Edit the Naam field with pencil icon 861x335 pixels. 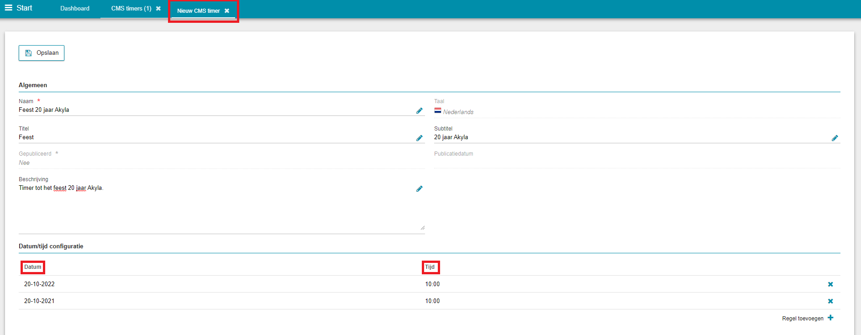(x=420, y=110)
